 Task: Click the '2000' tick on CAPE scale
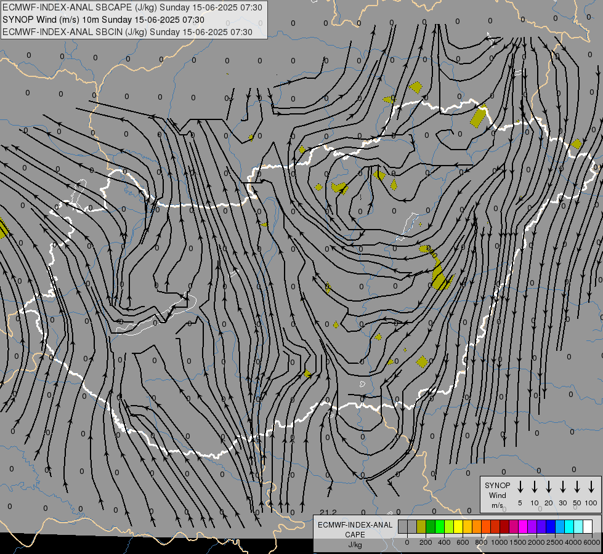(x=536, y=542)
